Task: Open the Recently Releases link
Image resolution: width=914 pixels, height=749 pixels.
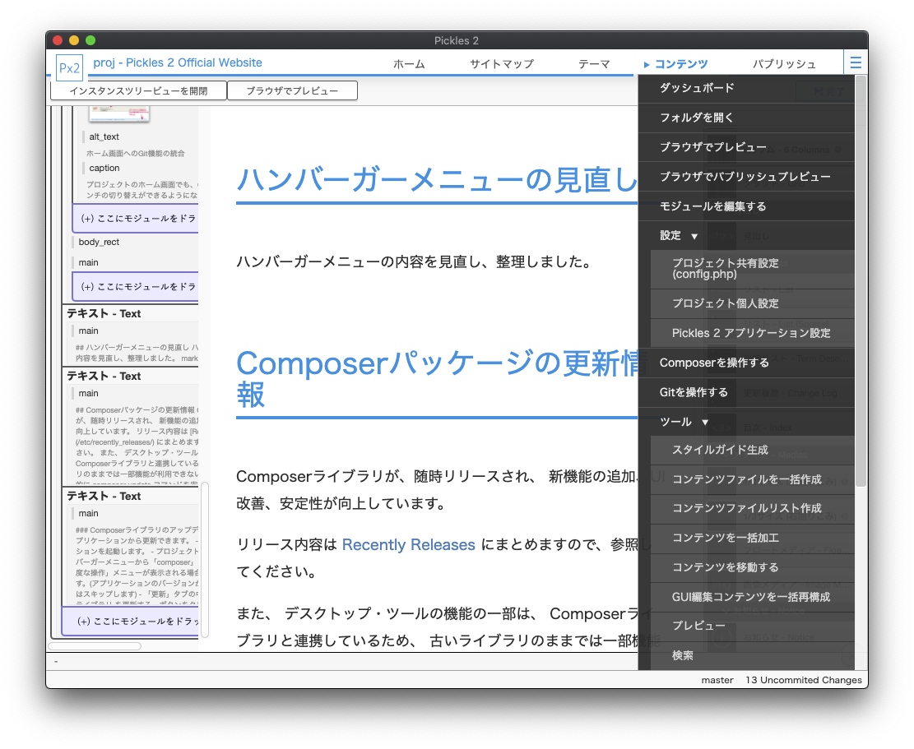Action: (x=408, y=545)
